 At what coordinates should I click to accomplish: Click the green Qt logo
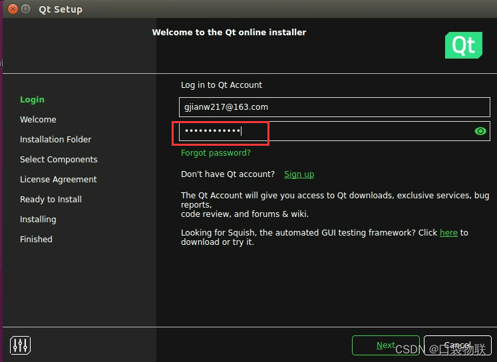[464, 45]
